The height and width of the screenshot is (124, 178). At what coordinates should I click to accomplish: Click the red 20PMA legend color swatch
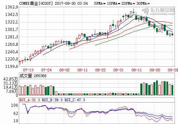point(134,4)
